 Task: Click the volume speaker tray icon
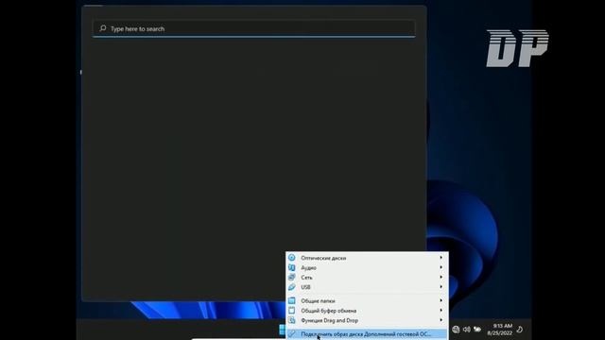(466, 330)
